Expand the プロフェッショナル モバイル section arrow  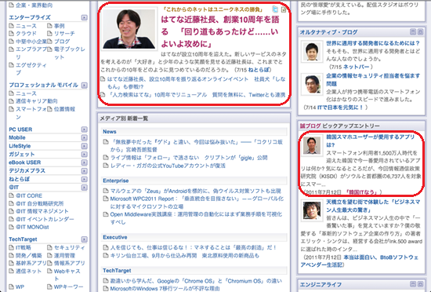84,86
